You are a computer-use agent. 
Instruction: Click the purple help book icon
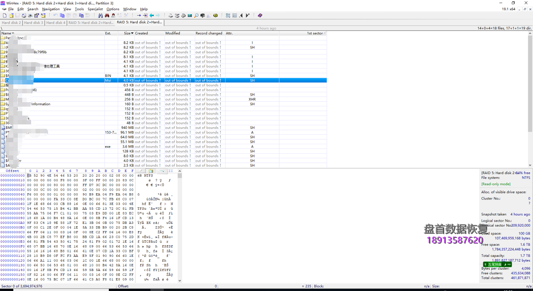tap(260, 16)
